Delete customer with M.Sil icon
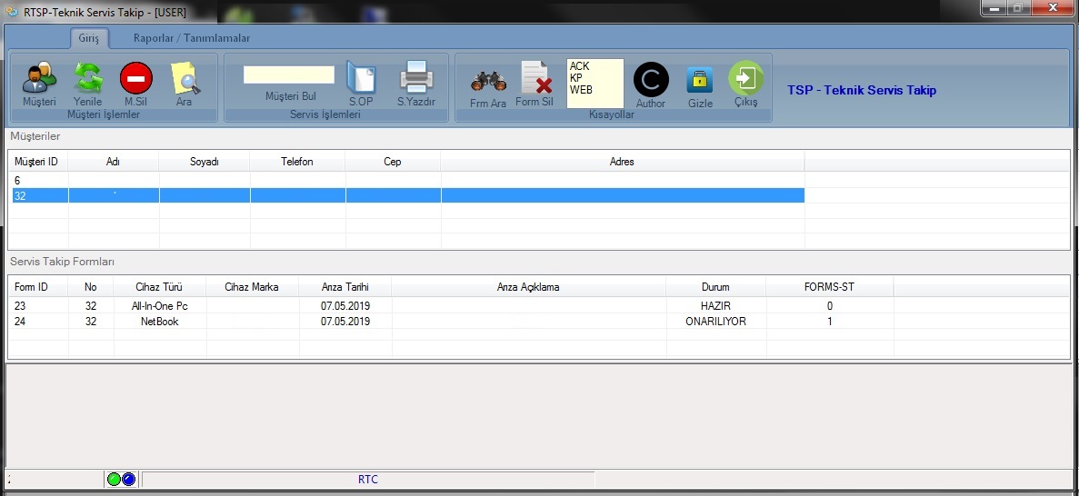 point(136,78)
